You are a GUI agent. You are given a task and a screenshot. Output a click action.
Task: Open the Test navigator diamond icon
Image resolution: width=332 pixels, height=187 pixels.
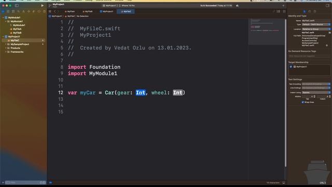[x=29, y=11]
